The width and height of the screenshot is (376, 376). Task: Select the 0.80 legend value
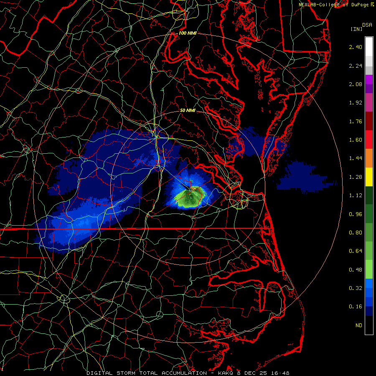(356, 233)
